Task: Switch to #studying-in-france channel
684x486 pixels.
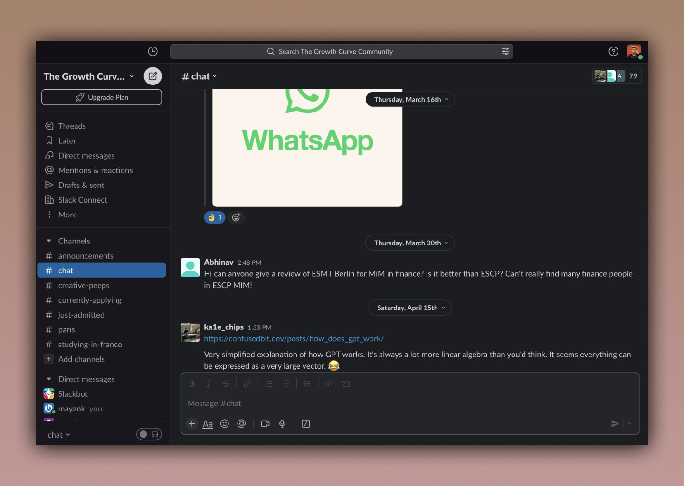Action: click(102, 344)
